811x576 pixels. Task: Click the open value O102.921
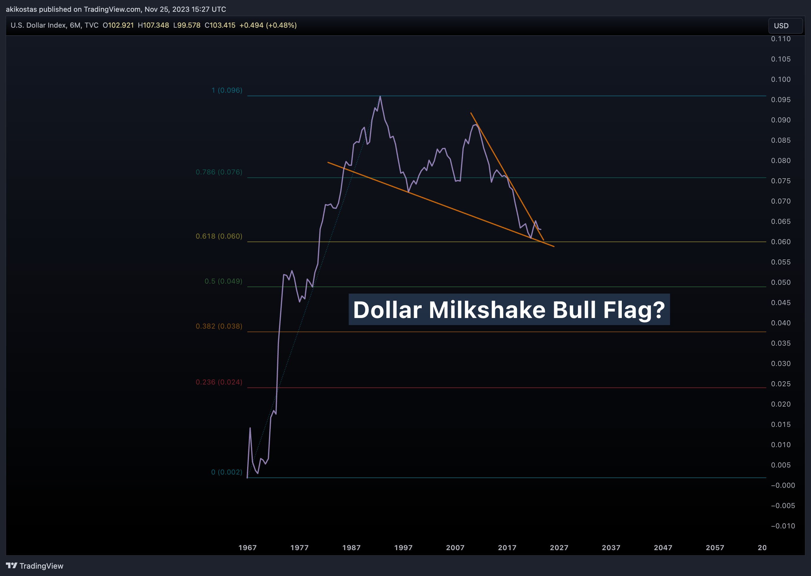tap(118, 26)
